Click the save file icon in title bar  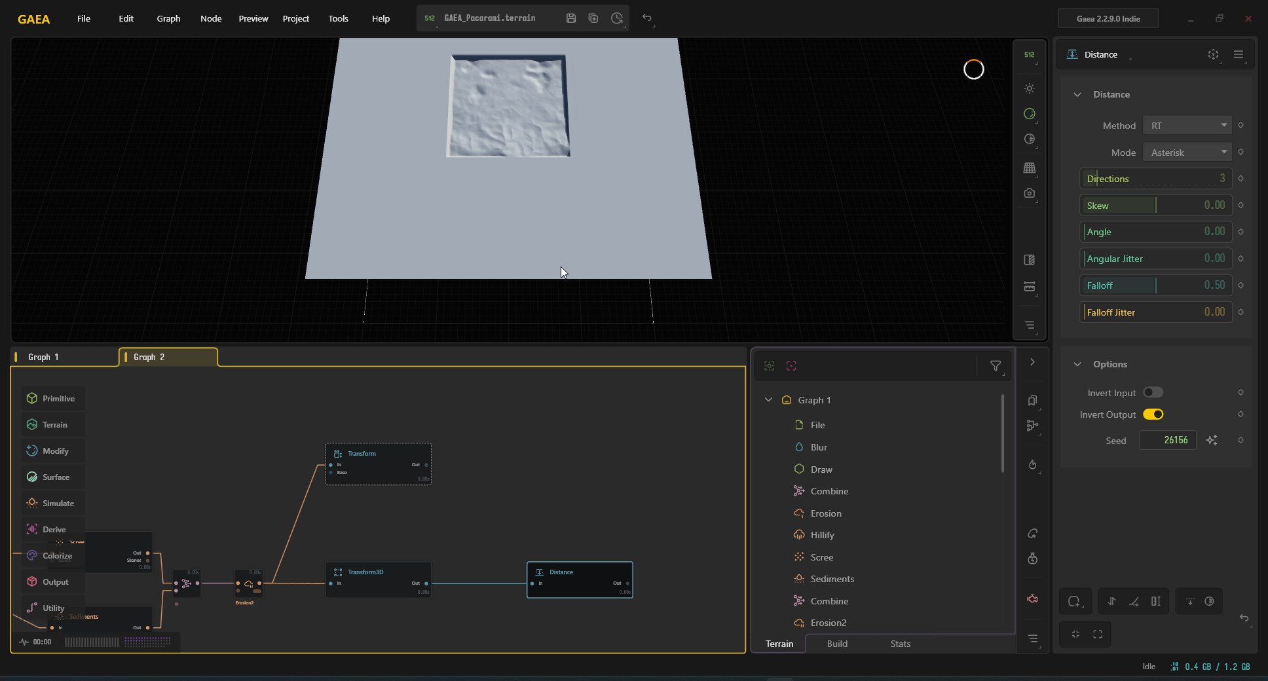(x=571, y=18)
